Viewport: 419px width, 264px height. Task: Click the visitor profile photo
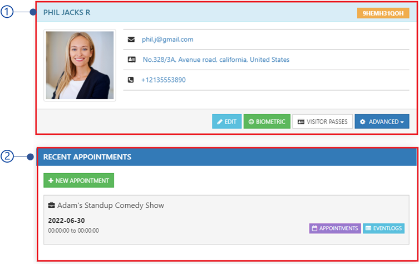(x=80, y=65)
